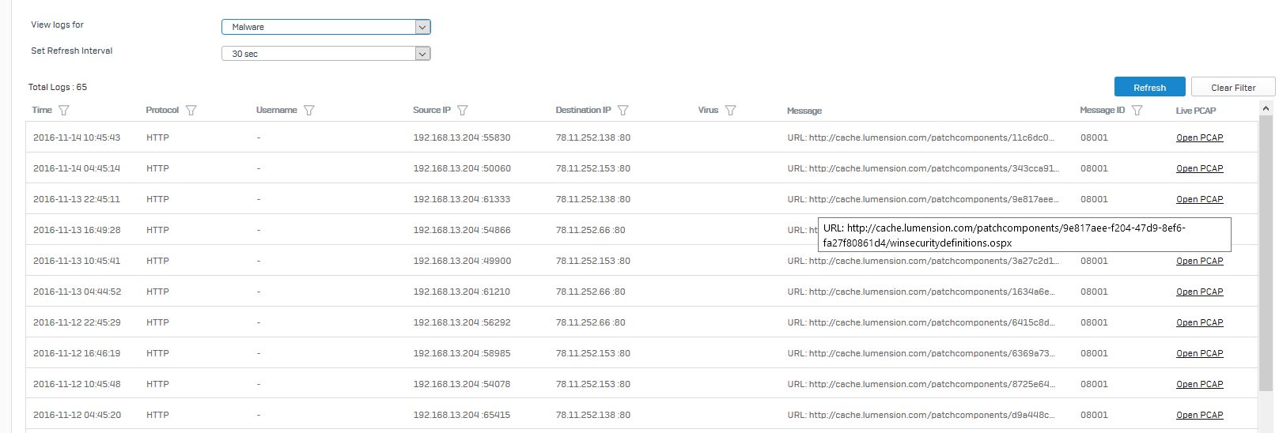This screenshot has width=1279, height=433.
Task: Filter by Source IP funnel icon
Action: point(463,111)
